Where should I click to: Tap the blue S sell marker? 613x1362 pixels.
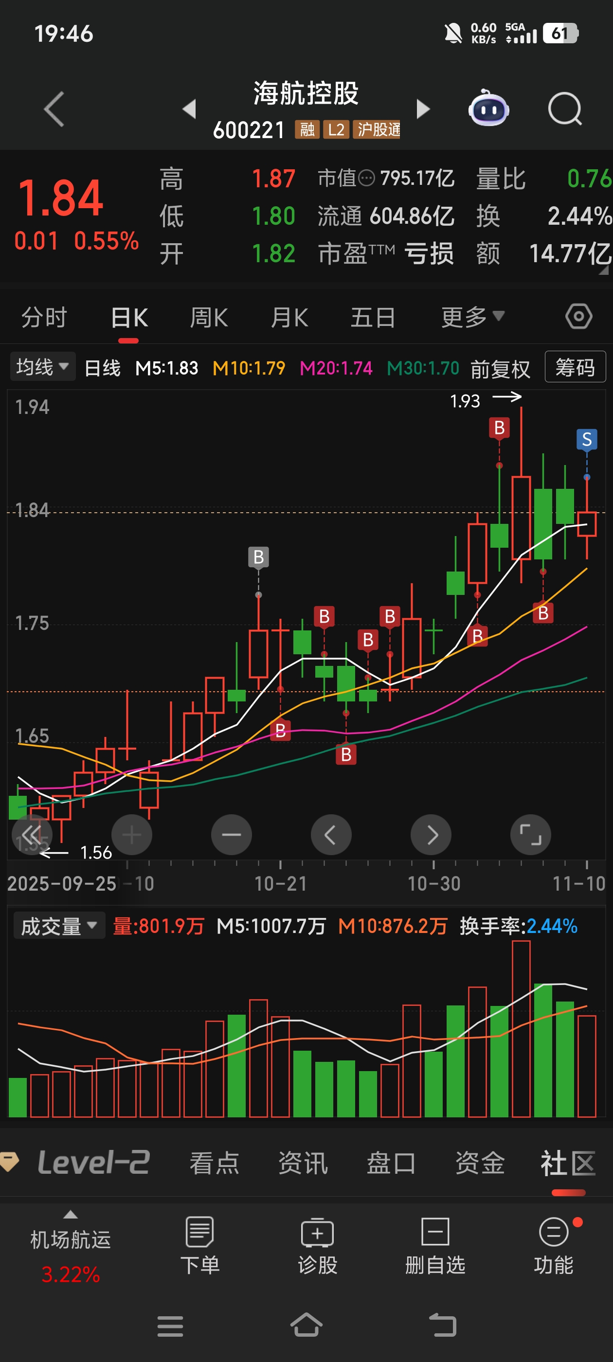[x=587, y=439]
